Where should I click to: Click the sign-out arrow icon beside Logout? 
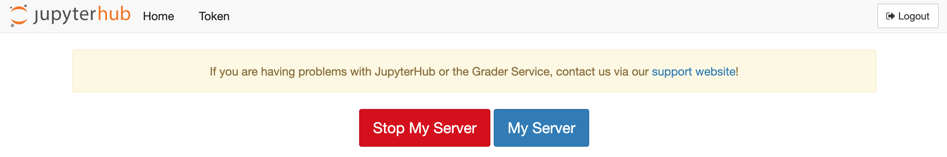890,16
